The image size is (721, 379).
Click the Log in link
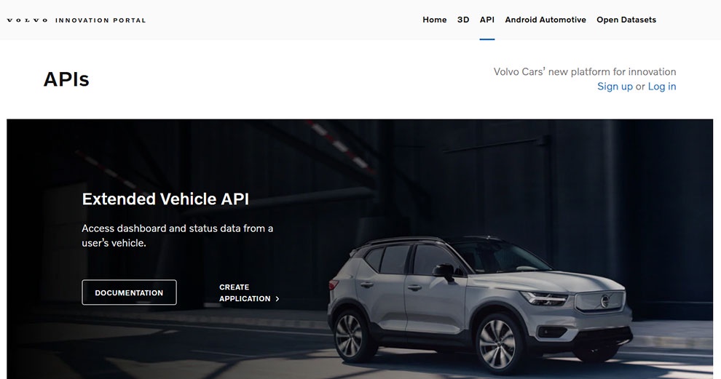point(662,87)
